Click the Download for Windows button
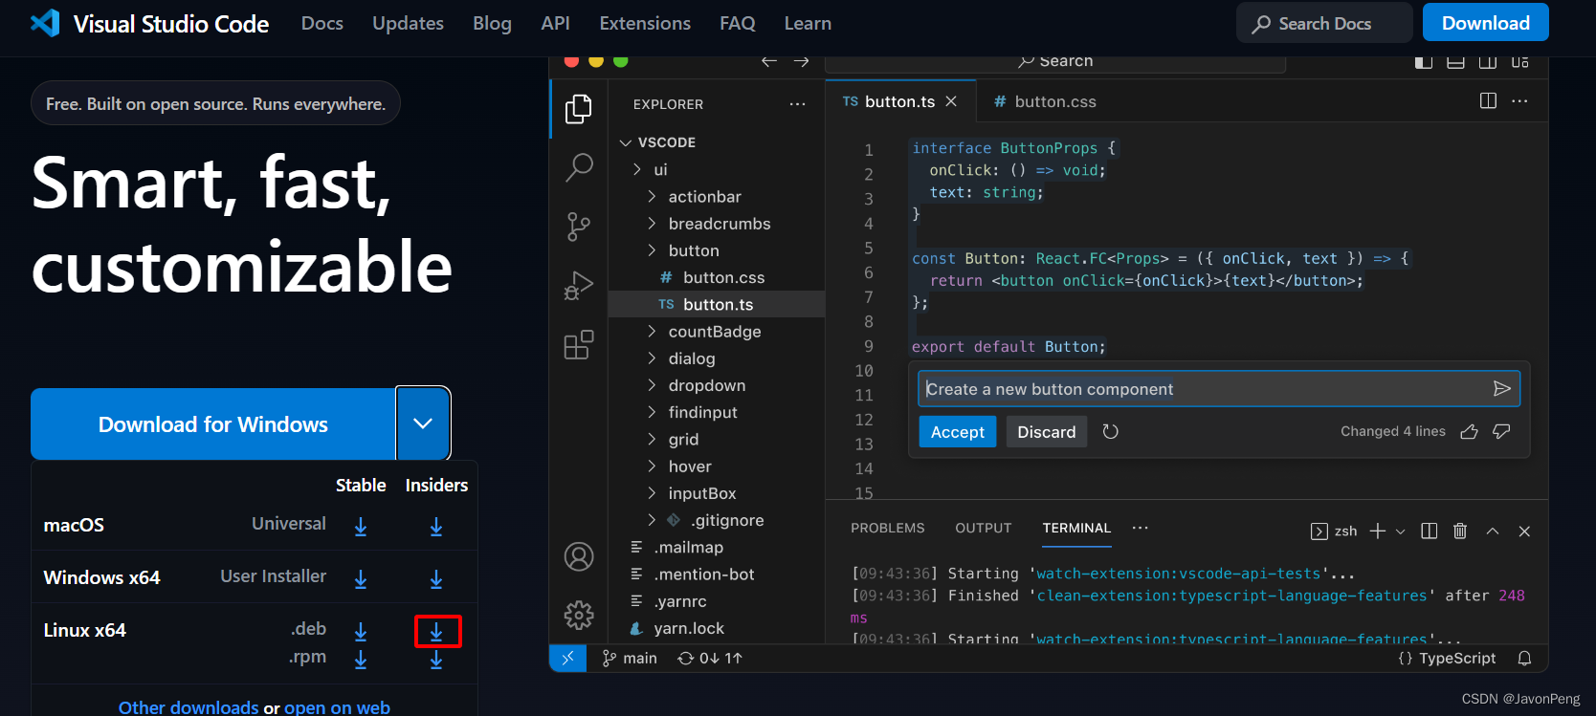1596x716 pixels. (x=213, y=423)
